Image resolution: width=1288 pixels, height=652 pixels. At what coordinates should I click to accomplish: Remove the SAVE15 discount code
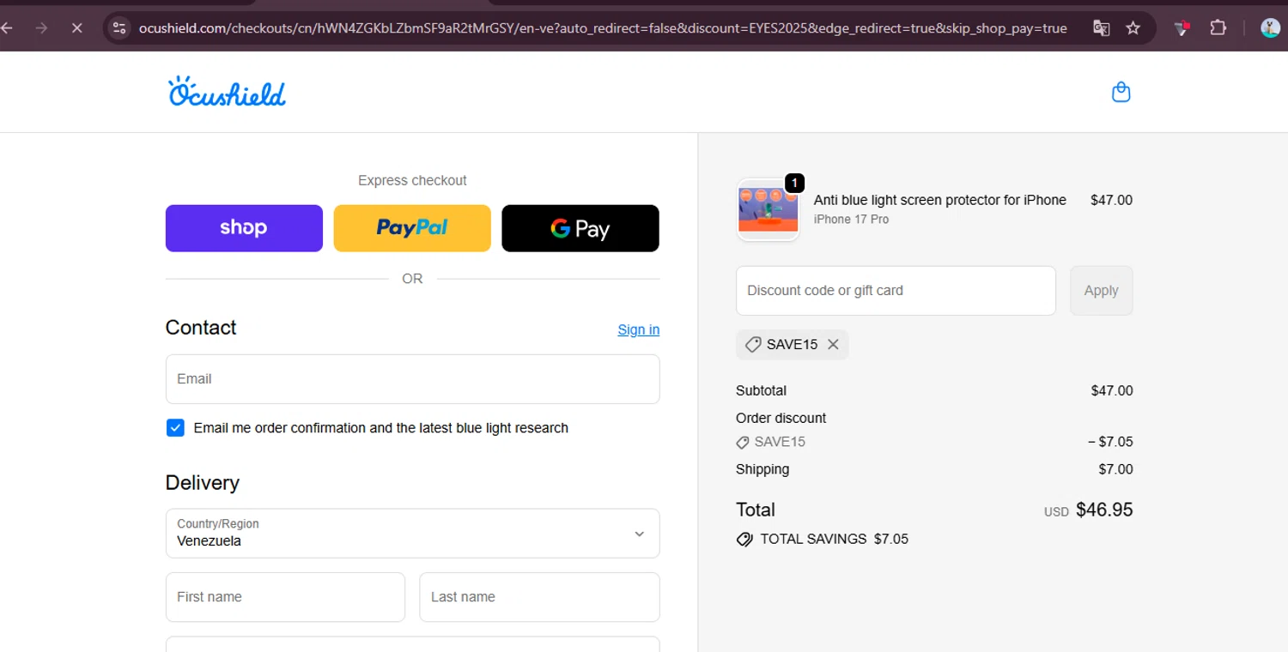833,344
